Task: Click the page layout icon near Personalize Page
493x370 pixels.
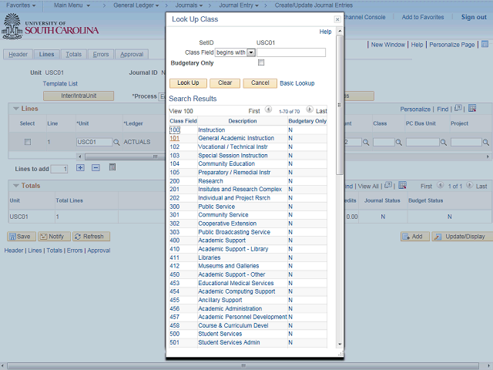Action: click(x=485, y=45)
